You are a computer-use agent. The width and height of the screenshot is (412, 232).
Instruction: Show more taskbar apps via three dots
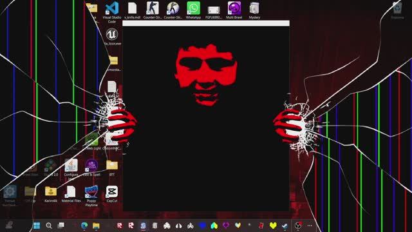tap(310, 226)
